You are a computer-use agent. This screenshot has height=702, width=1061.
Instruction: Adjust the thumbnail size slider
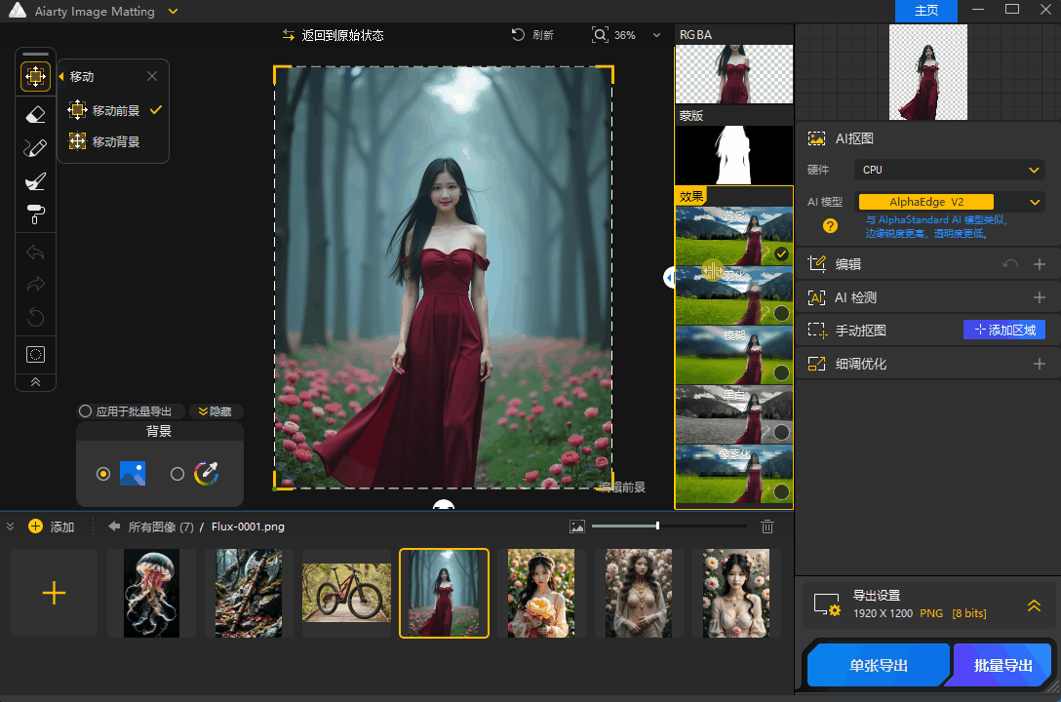pos(657,526)
